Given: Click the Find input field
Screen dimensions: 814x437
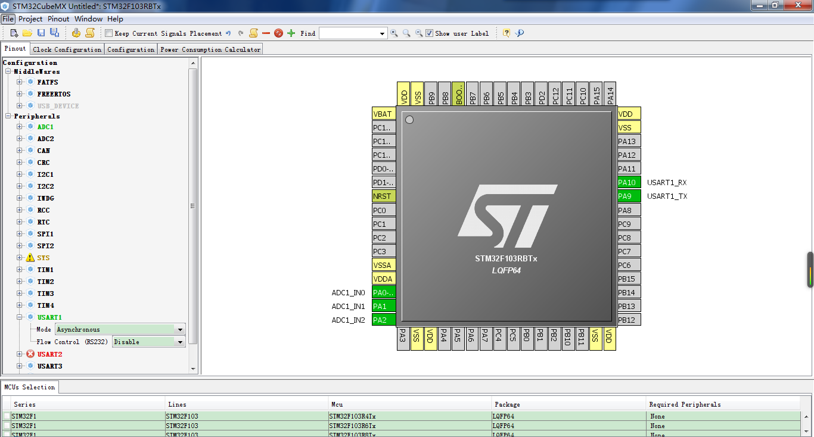Looking at the screenshot, I should [349, 33].
